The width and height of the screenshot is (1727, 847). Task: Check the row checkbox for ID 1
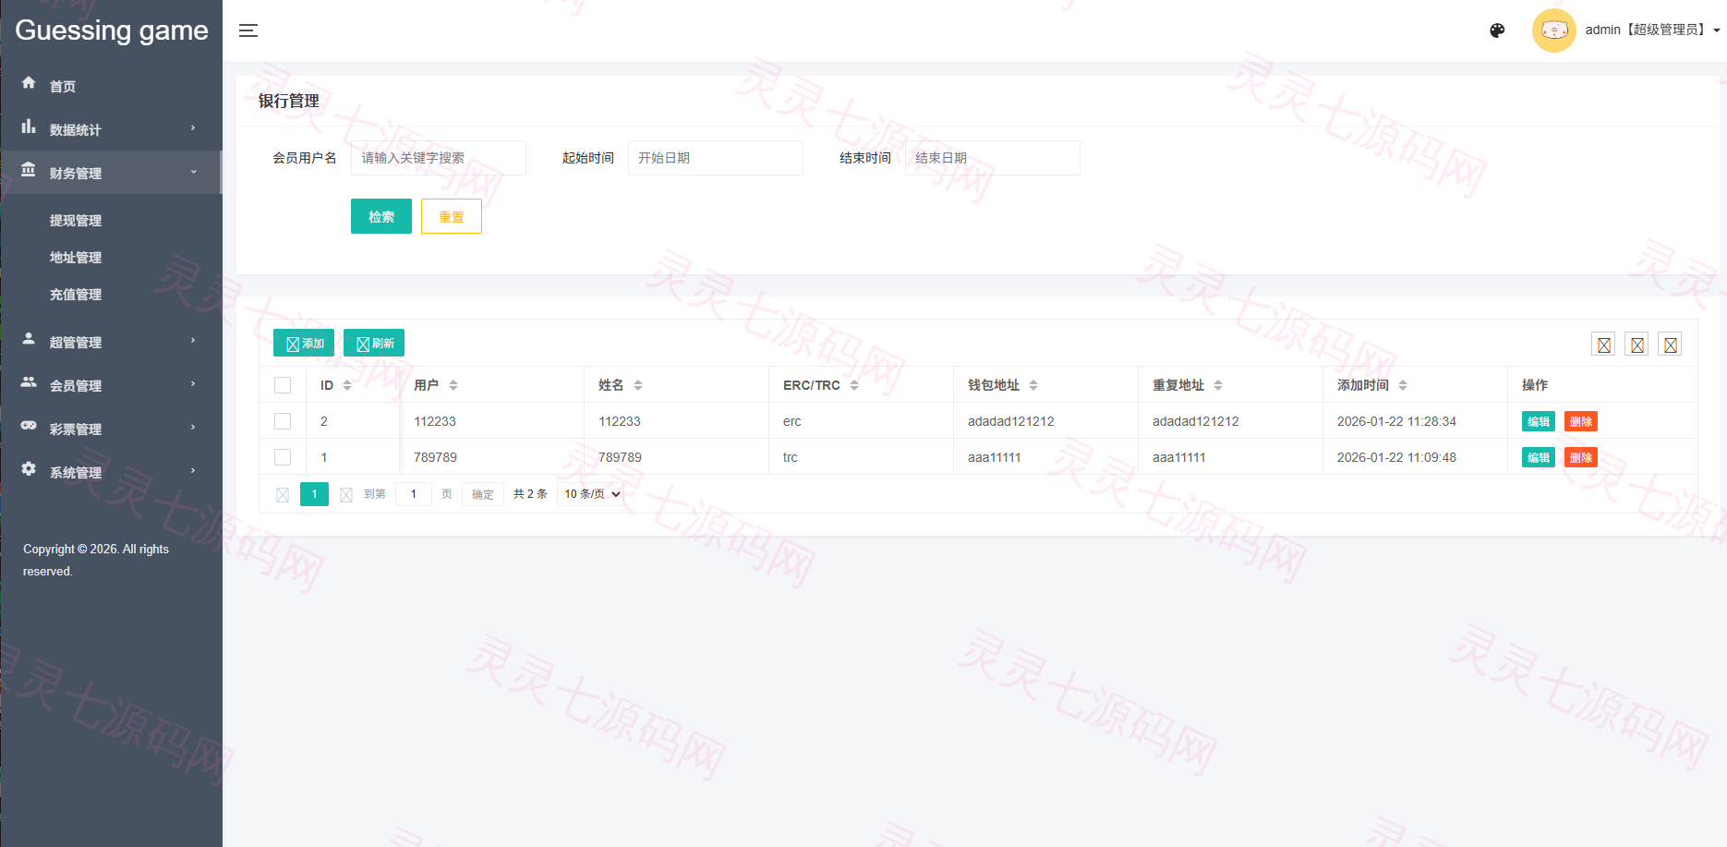pyautogui.click(x=283, y=457)
